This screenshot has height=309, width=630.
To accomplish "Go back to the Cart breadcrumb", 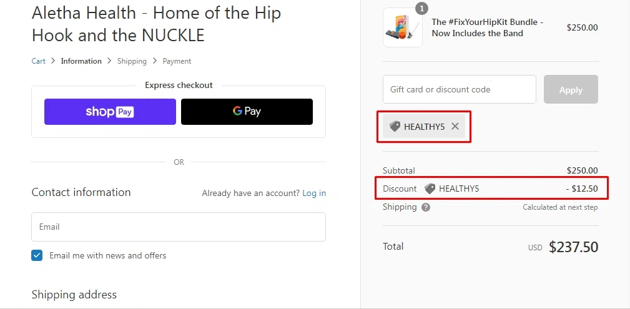I will 39,61.
